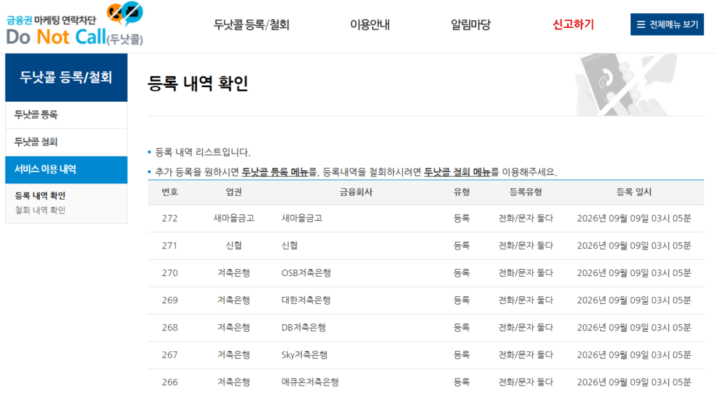The width and height of the screenshot is (715, 394).
Task: Select 두낫콜 철회 in sidebar
Action: coord(66,142)
